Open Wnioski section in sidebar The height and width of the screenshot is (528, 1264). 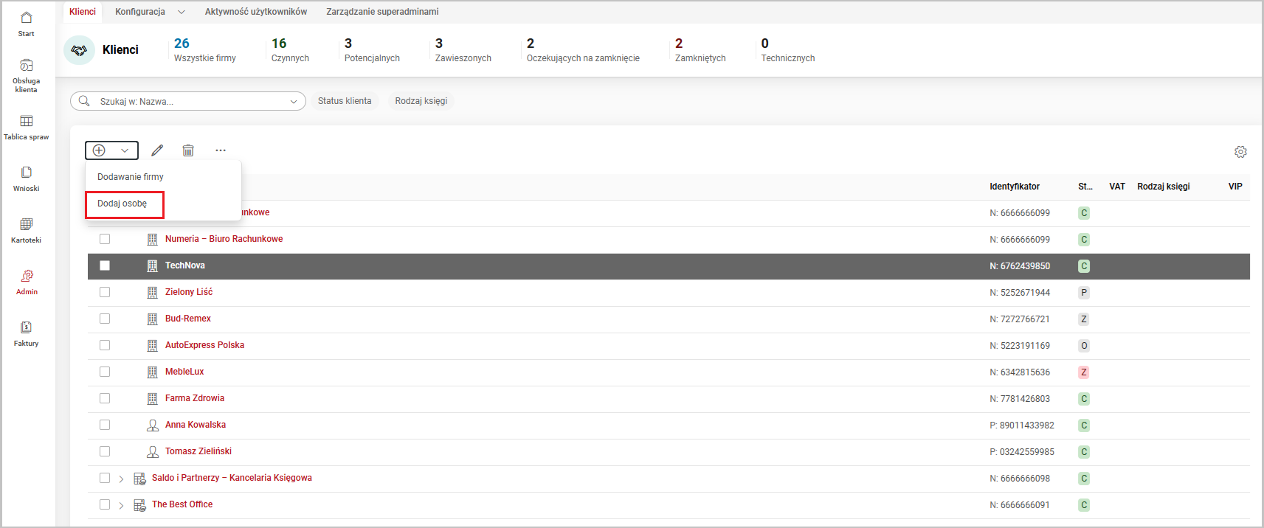click(x=26, y=178)
